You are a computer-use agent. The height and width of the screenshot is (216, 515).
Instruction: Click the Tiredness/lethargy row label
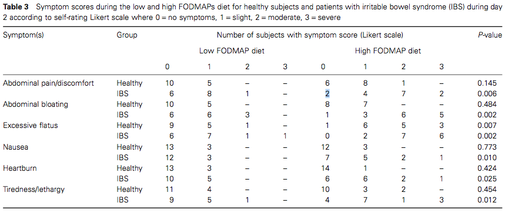(34, 190)
